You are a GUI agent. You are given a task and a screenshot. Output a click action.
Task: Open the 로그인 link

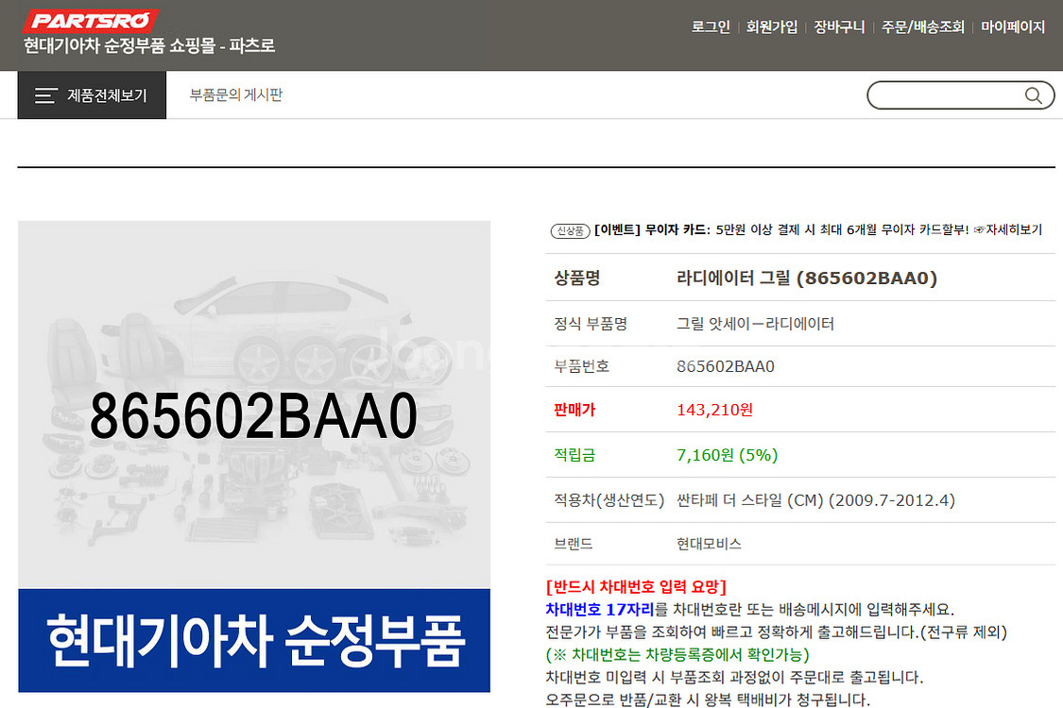point(711,26)
